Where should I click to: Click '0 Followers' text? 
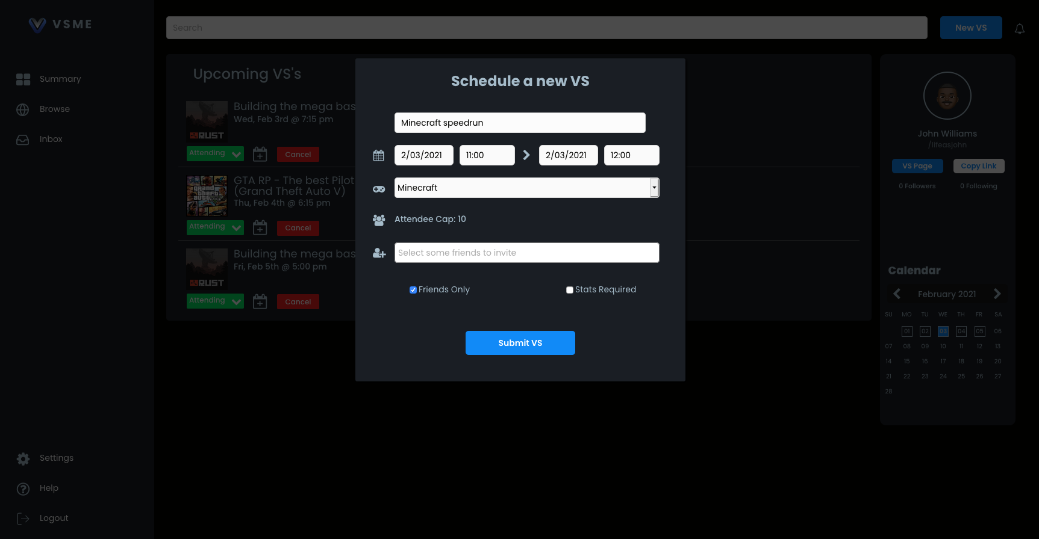[x=917, y=186]
